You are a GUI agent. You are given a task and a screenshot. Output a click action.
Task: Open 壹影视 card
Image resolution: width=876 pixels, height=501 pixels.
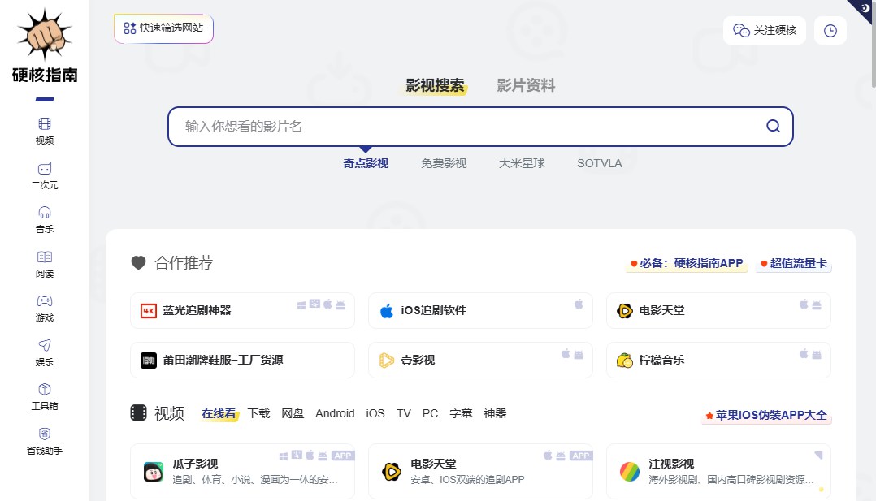tap(480, 361)
